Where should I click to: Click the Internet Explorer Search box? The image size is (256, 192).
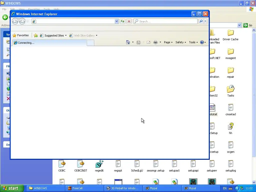pyautogui.click(x=165, y=21)
